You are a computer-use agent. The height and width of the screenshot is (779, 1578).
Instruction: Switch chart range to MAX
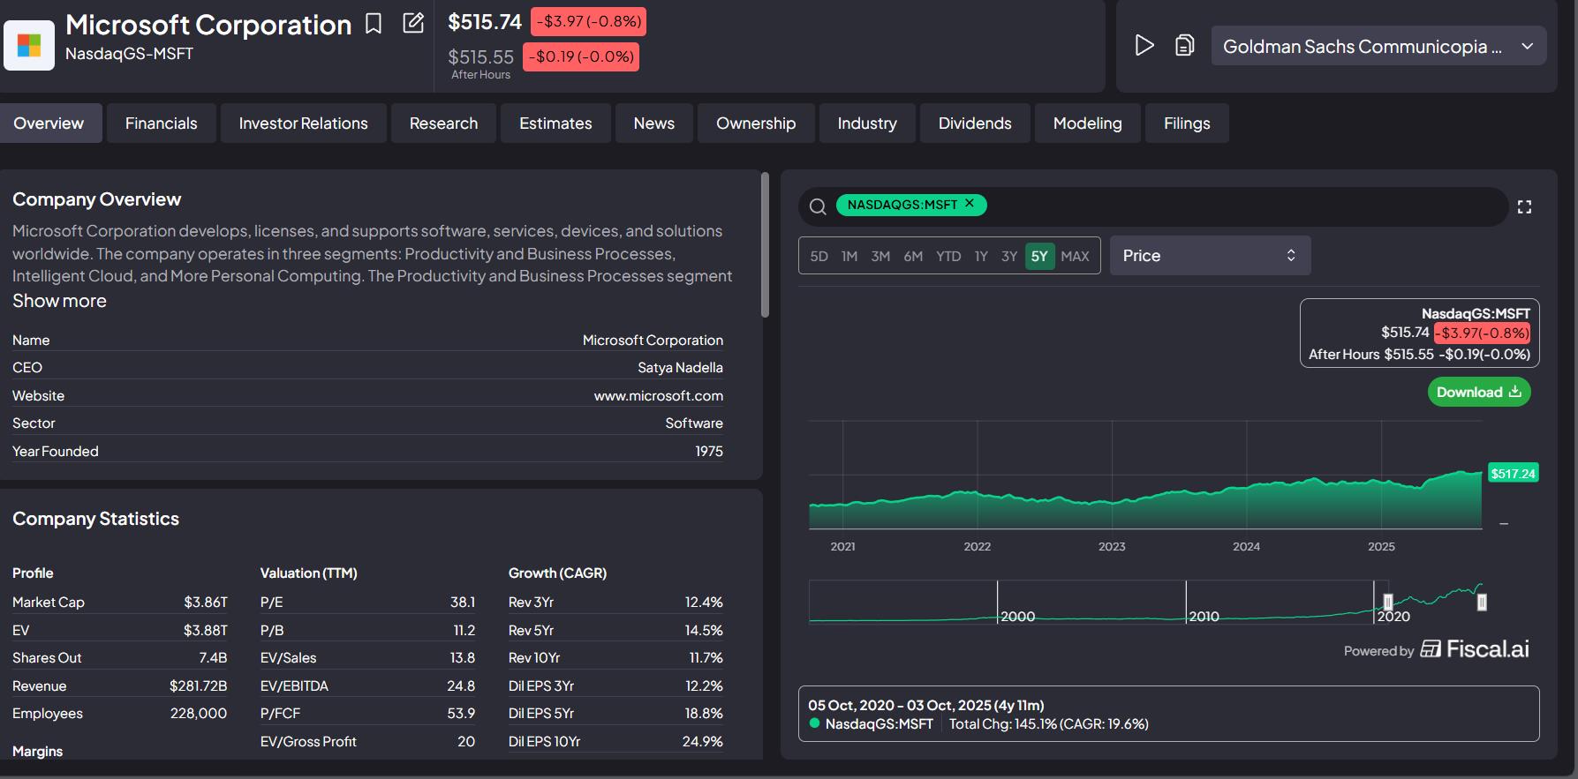tap(1075, 256)
